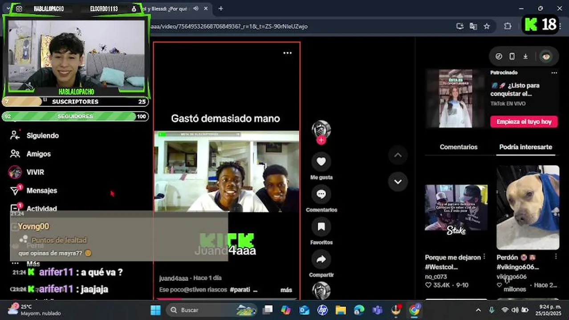Open the juand4aaa username link
The image size is (569, 320).
click(x=174, y=278)
